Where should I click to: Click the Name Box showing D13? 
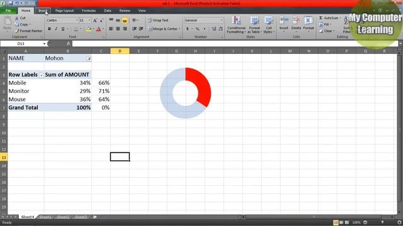21,44
